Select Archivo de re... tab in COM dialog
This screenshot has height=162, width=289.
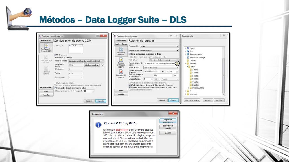pos(46,88)
